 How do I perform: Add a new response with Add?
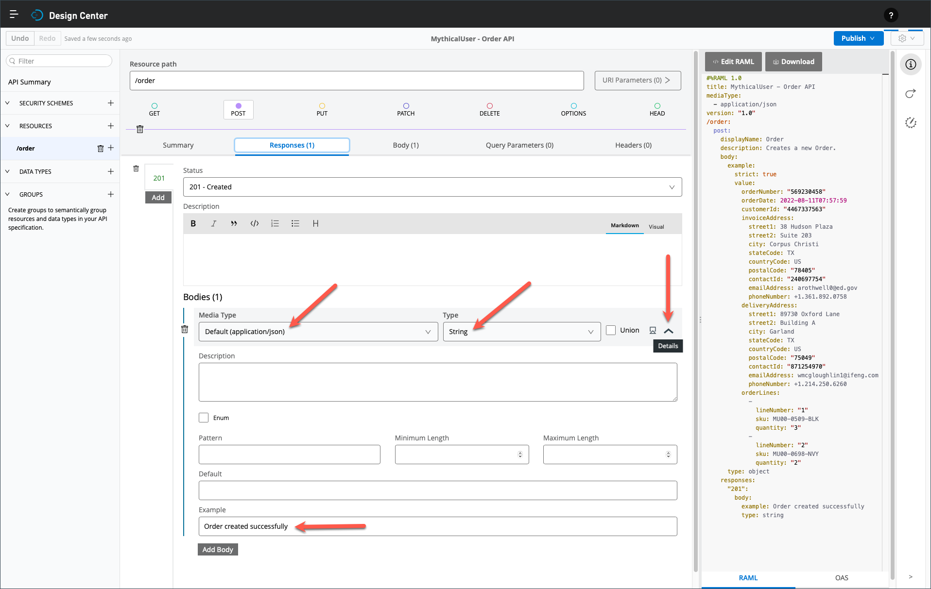tap(158, 197)
